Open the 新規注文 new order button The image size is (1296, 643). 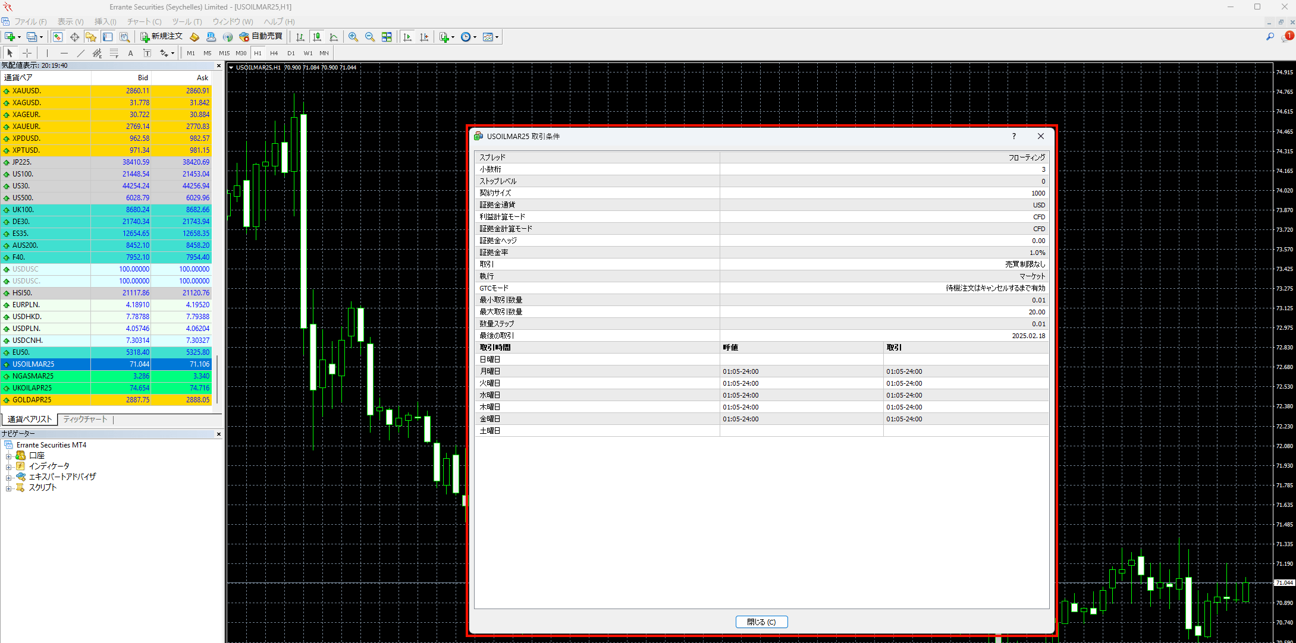pos(161,37)
